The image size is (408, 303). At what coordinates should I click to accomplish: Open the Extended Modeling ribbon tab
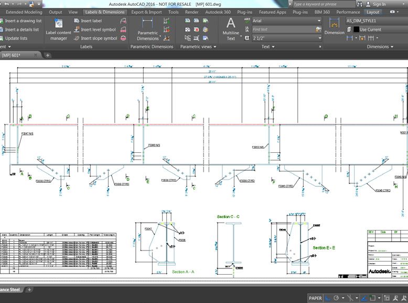24,12
